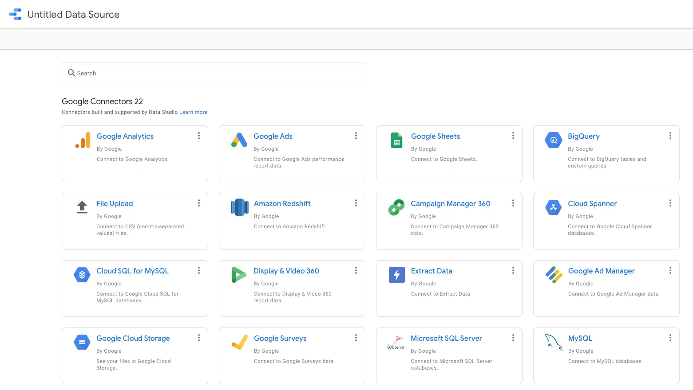Click the Data Studio logo icon
The width and height of the screenshot is (693, 390).
[15, 14]
